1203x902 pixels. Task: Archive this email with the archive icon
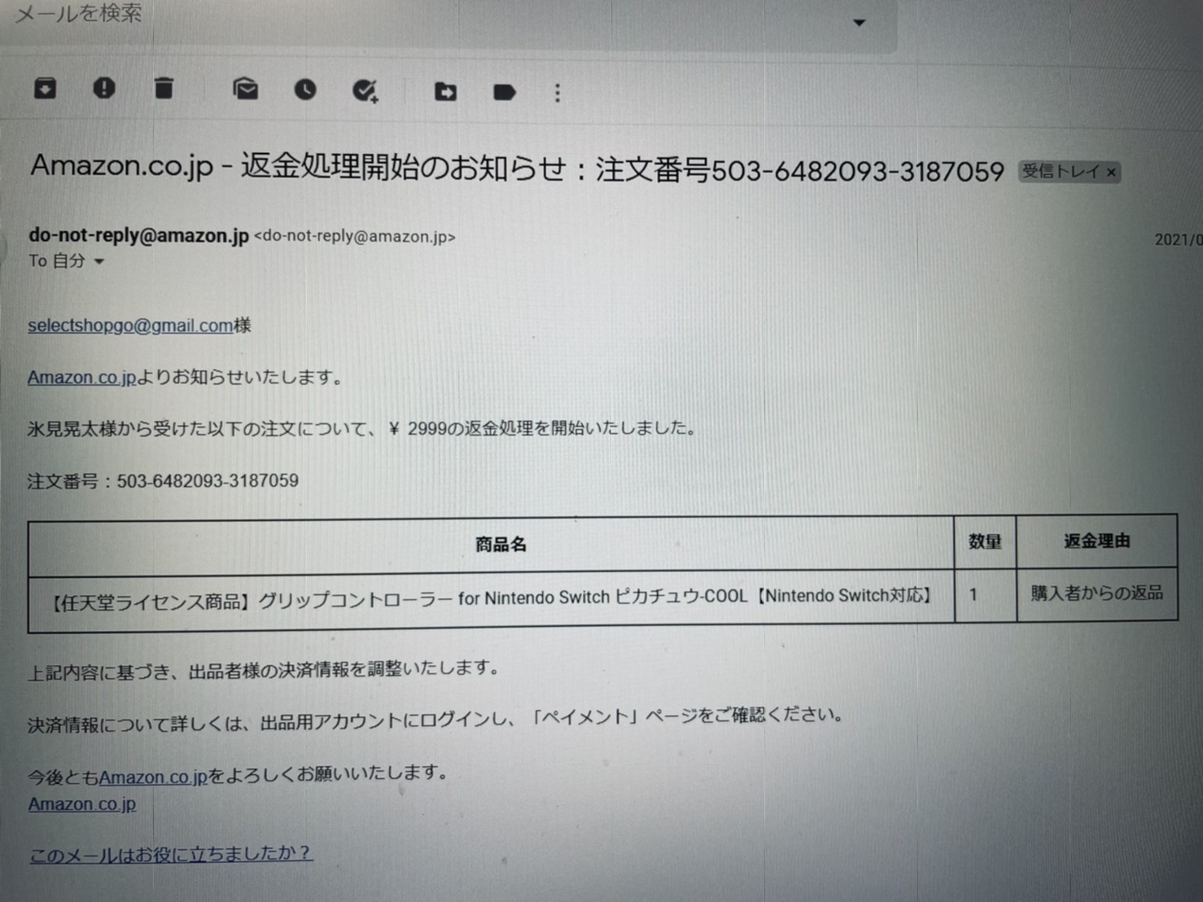tap(46, 87)
